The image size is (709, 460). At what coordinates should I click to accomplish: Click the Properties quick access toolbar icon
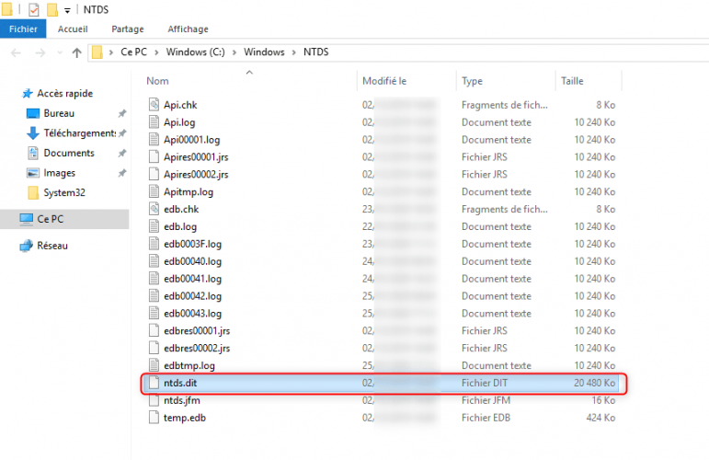tap(33, 9)
